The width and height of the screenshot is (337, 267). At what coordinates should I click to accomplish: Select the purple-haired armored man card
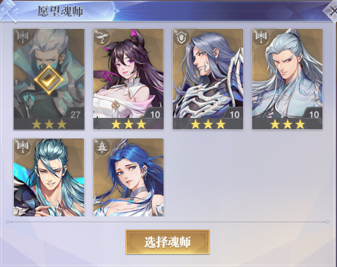click(x=208, y=79)
